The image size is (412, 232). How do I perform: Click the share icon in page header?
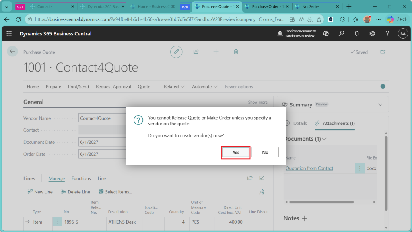196,52
